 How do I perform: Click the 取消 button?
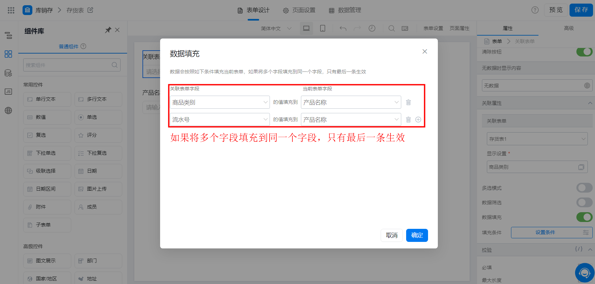click(392, 235)
